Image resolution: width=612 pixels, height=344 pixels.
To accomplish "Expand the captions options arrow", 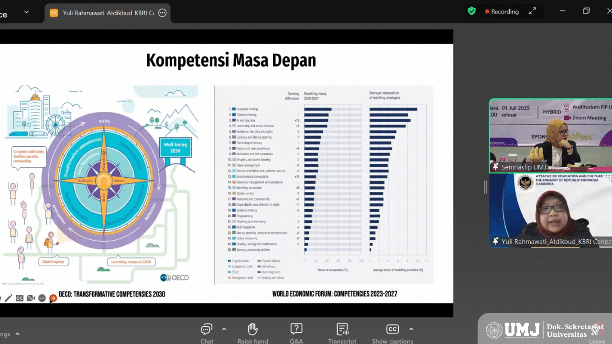I will (411, 329).
